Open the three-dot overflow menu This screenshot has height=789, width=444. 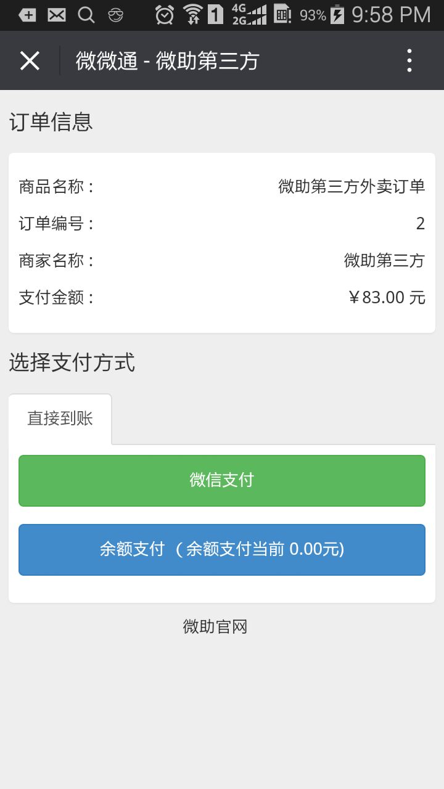coord(409,60)
